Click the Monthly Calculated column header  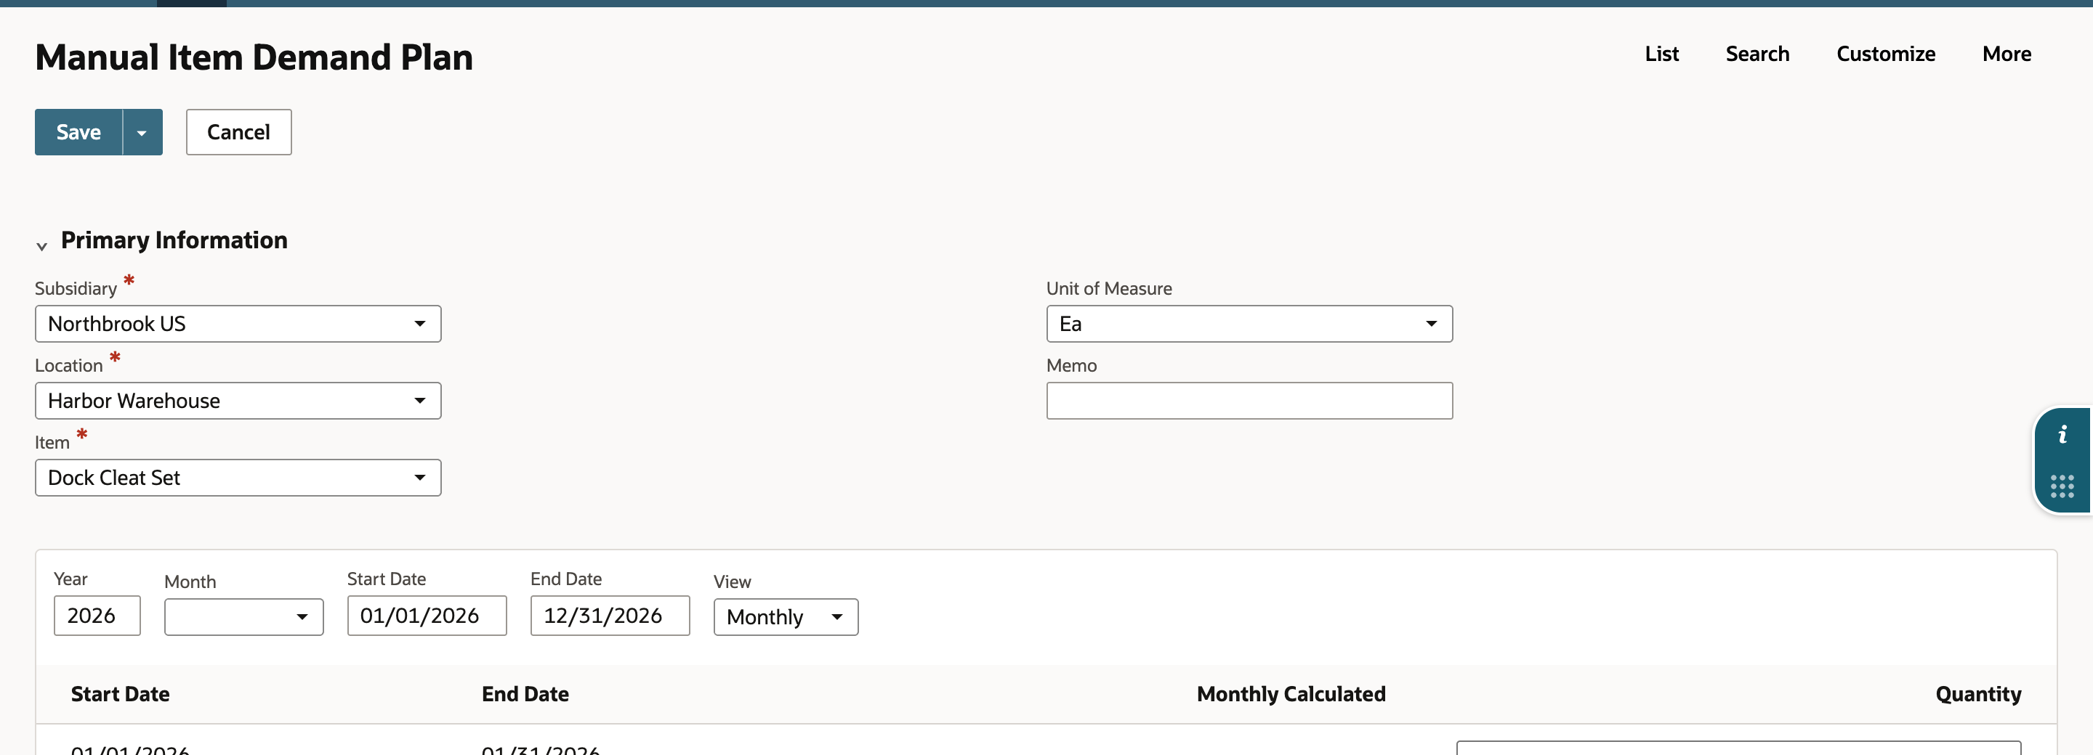pos(1291,694)
